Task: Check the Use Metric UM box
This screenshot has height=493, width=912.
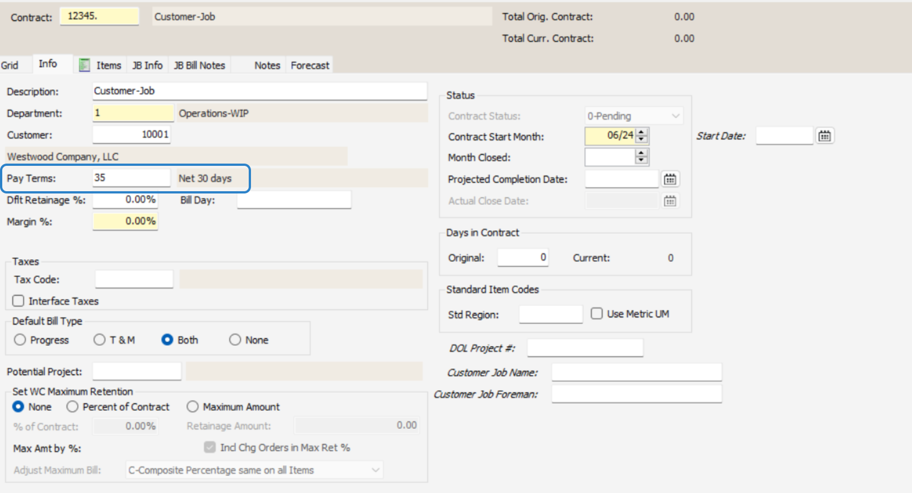Action: pos(597,314)
